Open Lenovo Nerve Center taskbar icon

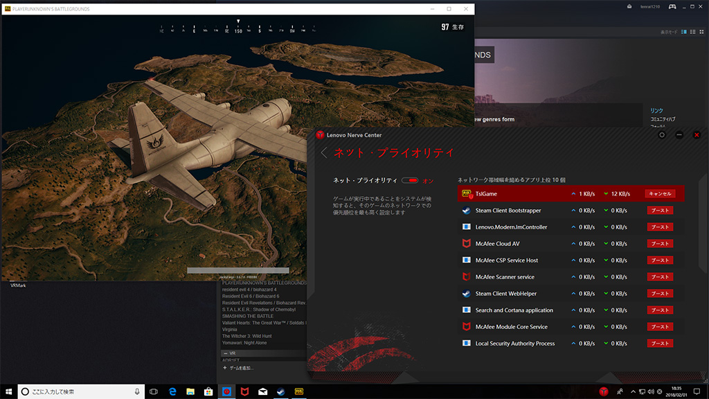(x=226, y=391)
